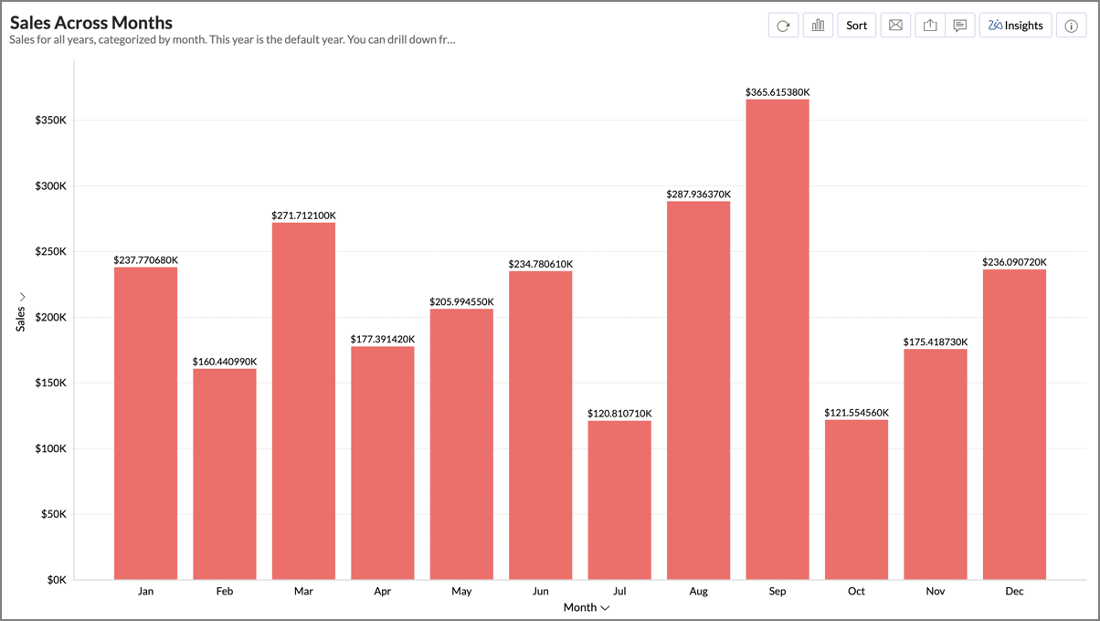Click the email envelope icon
This screenshot has width=1100, height=621.
[x=895, y=26]
